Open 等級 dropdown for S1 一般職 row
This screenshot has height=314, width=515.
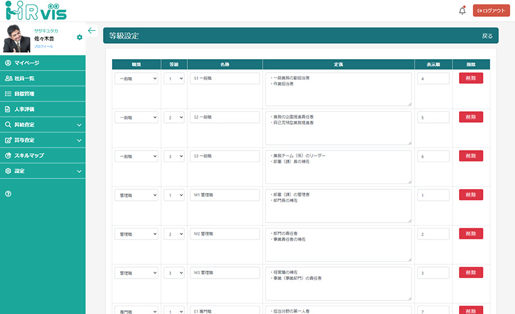pos(174,78)
